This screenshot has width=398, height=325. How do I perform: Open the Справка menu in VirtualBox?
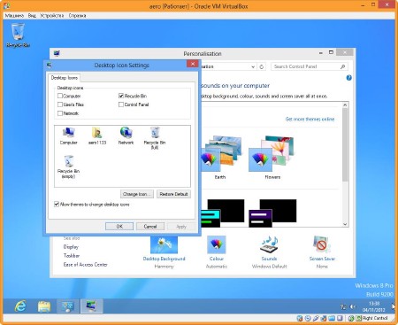[77, 15]
